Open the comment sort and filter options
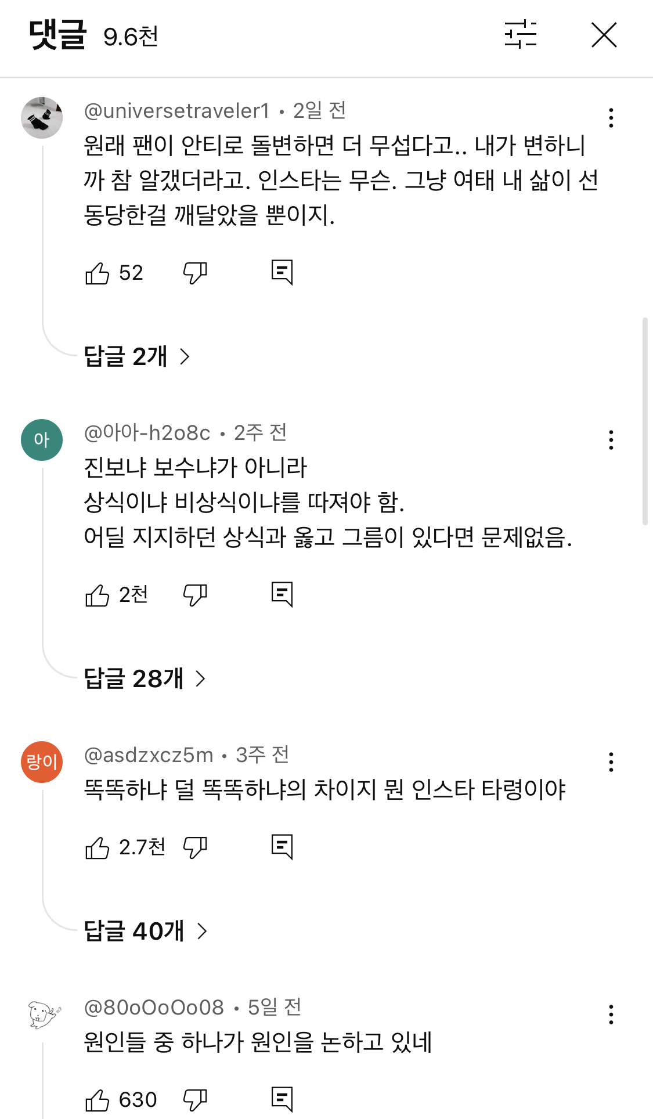Screen dimensions: 653x1119 point(521,34)
